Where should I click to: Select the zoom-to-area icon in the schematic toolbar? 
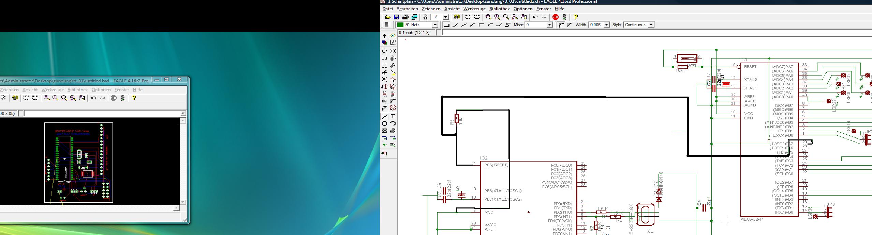(524, 17)
